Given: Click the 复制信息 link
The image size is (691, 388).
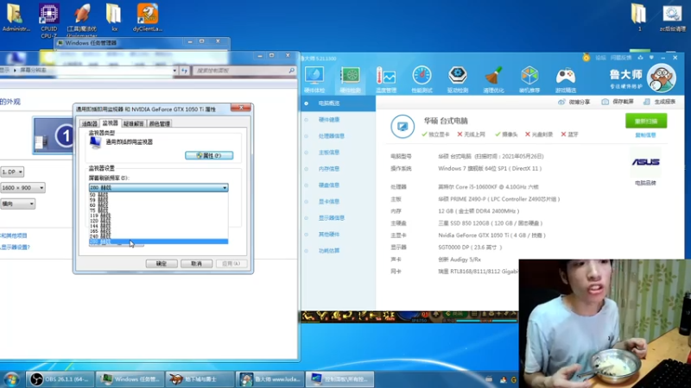Looking at the screenshot, I should coord(645,135).
